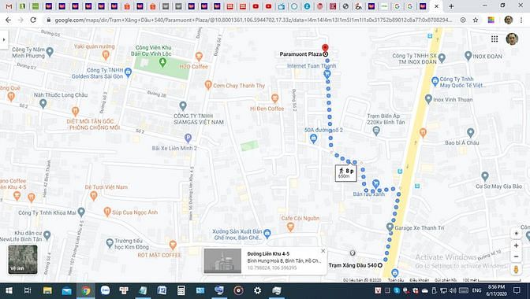Select the Công Ty TNHH Golden Stars Sài Gòn marker

coord(128,72)
